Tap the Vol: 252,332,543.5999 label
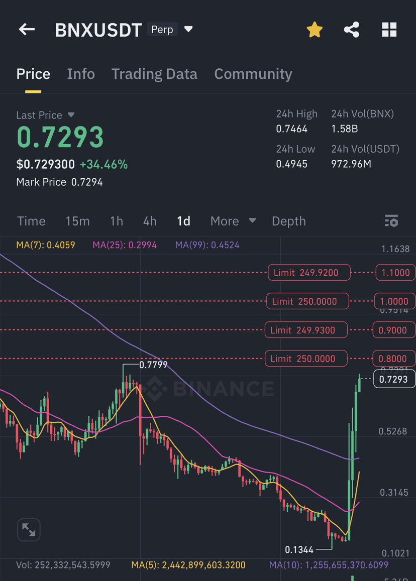This screenshot has width=416, height=581. click(x=63, y=565)
